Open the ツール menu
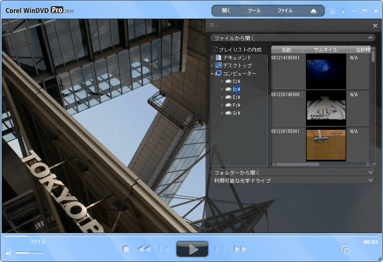Image resolution: width=383 pixels, height=262 pixels. pyautogui.click(x=254, y=11)
